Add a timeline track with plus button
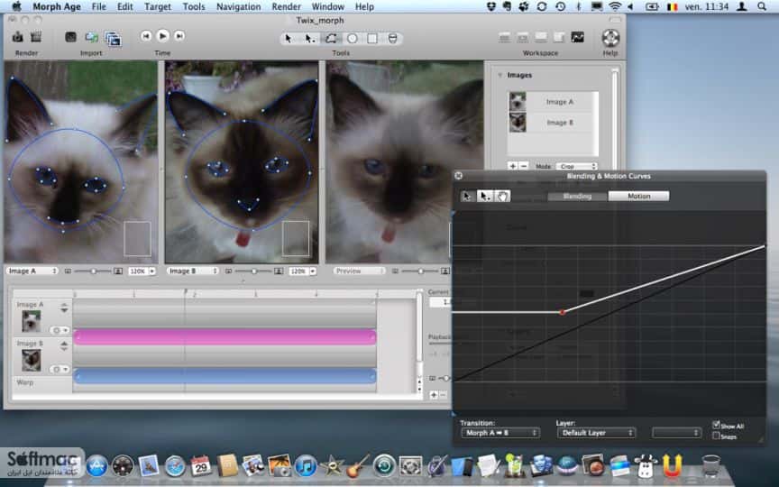Screen dimensions: 779x487 click(x=433, y=395)
